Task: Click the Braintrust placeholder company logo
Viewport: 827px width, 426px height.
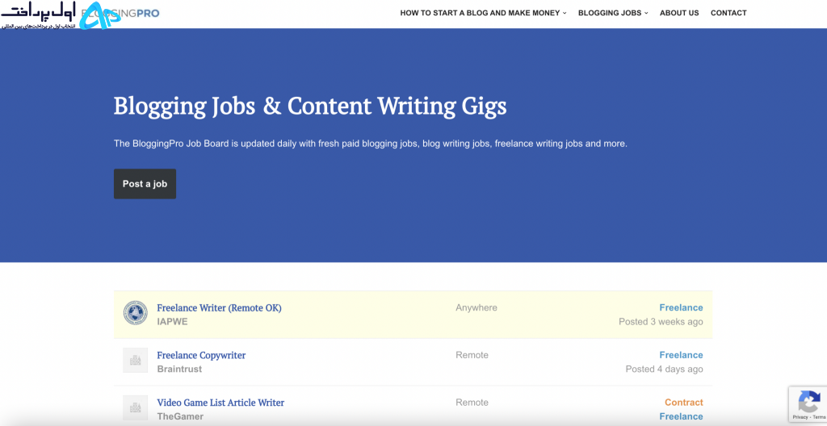Action: click(x=136, y=360)
